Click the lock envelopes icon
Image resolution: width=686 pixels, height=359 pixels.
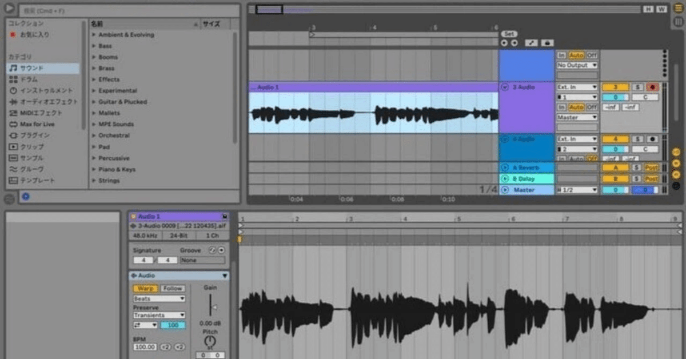548,43
